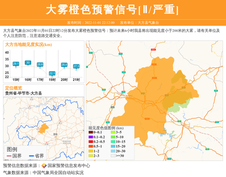Click the 28.6 data label at 17时
Screen dimensions: 226x177
pos(40,64)
